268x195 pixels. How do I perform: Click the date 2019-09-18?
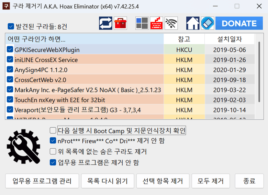(230, 80)
